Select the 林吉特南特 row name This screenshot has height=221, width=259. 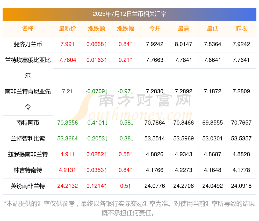[x=28, y=170]
